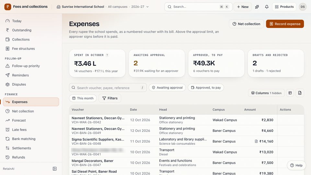Screen dimensions: 311x175
Task: Open the AI sparkle assistant icon
Action: coord(257,7)
